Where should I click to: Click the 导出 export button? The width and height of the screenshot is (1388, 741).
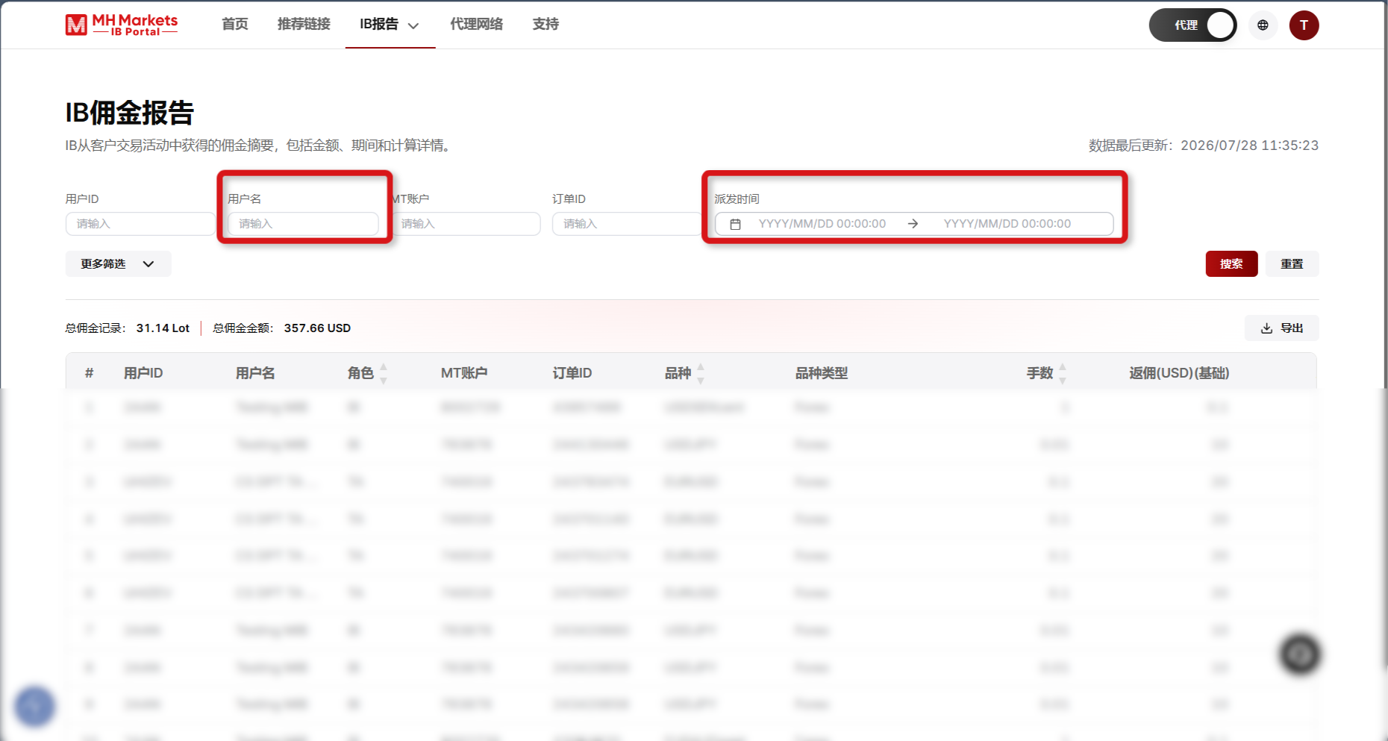[1281, 328]
